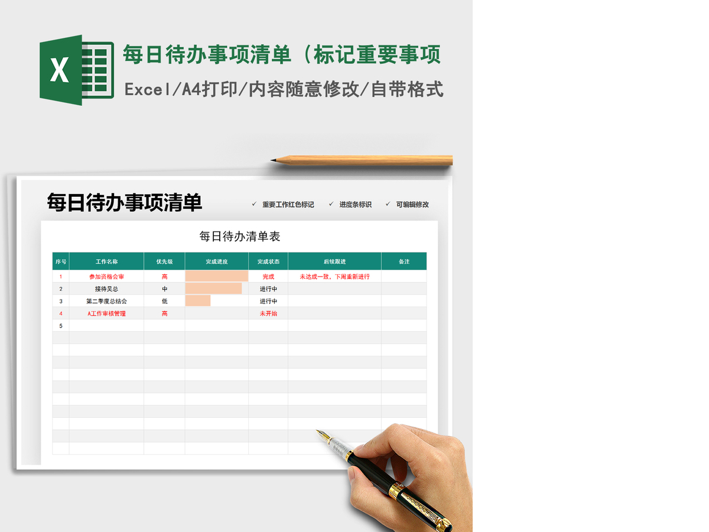Viewport: 709px width, 532px height.
Task: Click the sequence number 2 cell
Action: click(61, 289)
